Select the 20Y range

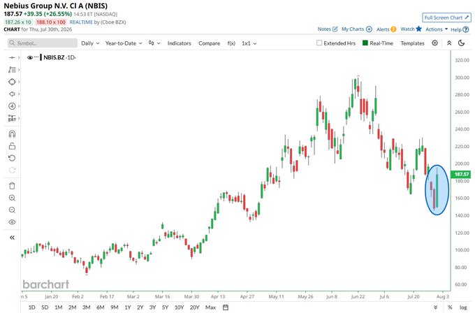(x=194, y=307)
